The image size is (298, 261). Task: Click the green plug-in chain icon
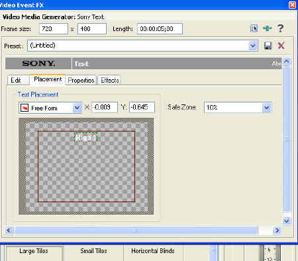pyautogui.click(x=267, y=28)
